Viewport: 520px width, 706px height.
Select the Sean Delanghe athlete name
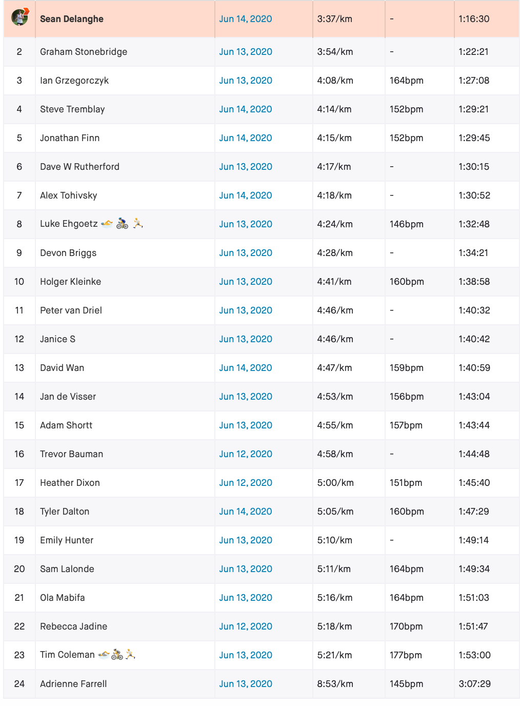pos(72,19)
